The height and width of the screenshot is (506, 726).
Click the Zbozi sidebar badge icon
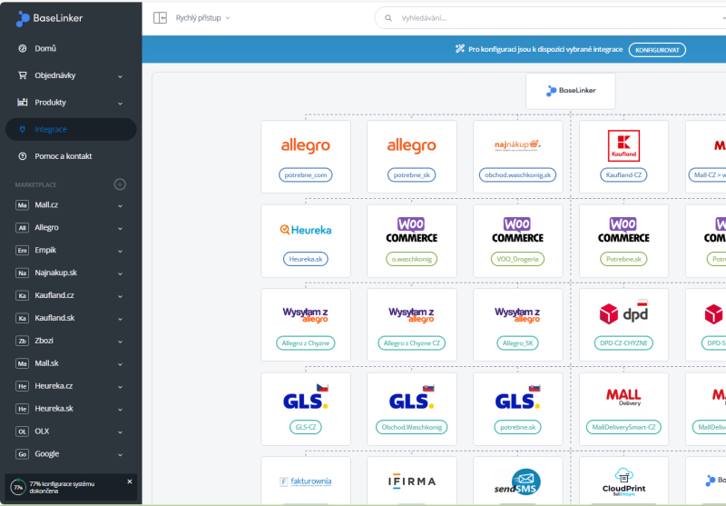pos(22,341)
